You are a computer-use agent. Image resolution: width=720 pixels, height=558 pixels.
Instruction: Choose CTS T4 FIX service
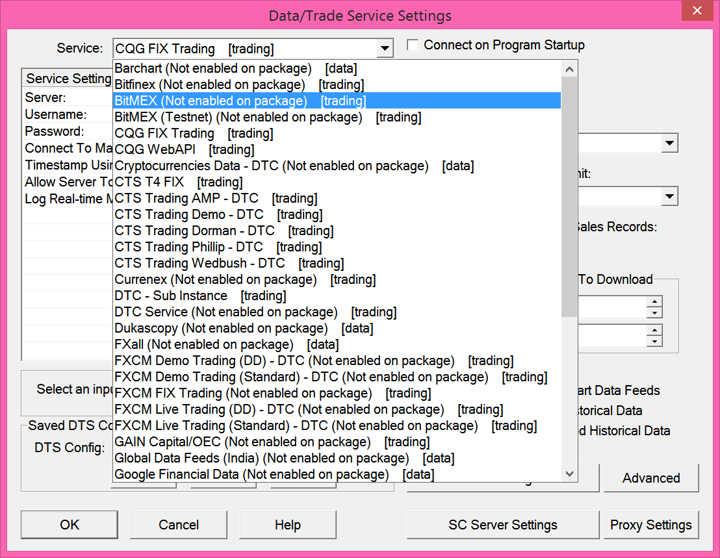pos(337,182)
